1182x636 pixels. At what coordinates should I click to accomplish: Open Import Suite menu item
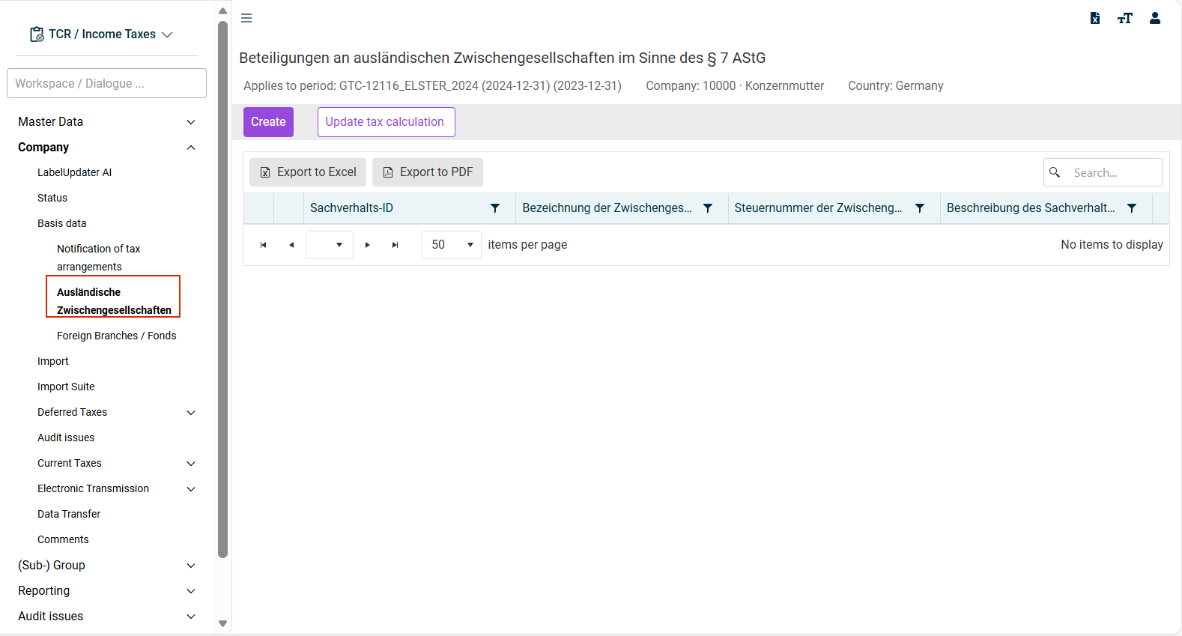pyautogui.click(x=66, y=387)
